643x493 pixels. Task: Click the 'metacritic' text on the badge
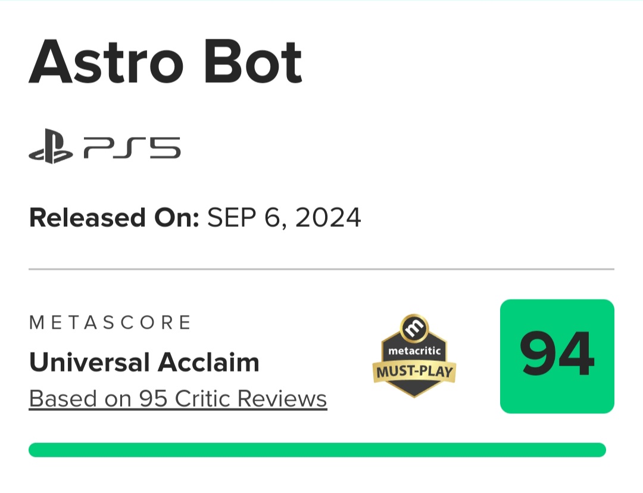pos(414,351)
